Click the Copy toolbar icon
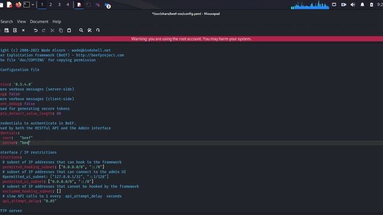 (x=60, y=30)
